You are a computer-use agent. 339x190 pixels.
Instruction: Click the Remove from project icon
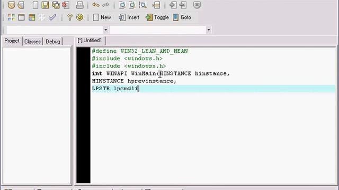point(183,5)
